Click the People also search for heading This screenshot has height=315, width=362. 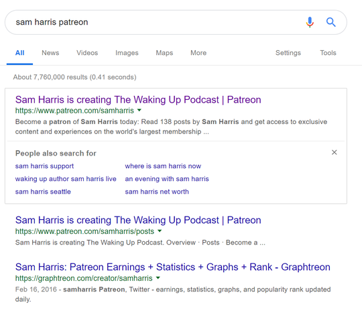coord(56,153)
